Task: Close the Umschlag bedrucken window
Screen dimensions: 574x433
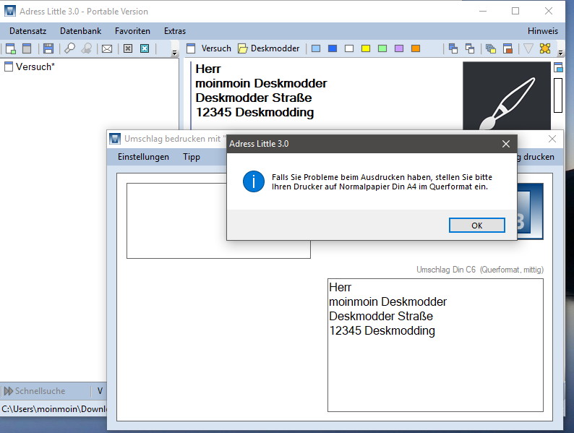Action: point(552,139)
